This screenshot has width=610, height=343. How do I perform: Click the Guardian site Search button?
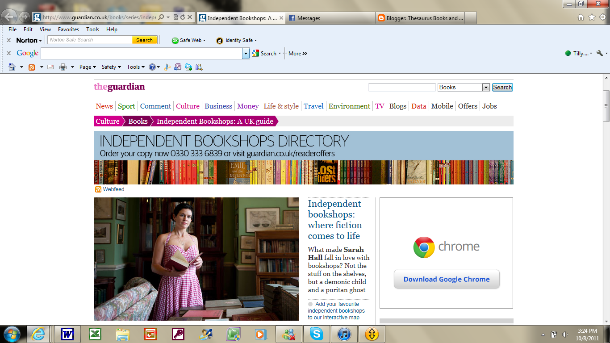(502, 88)
